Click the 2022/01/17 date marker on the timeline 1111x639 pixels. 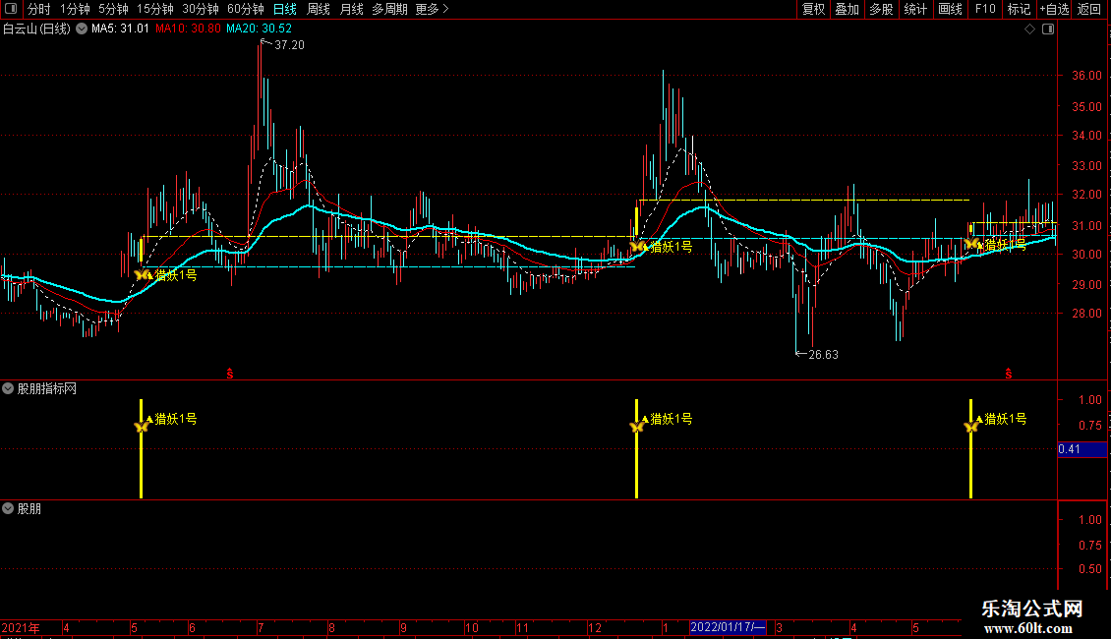point(728,627)
